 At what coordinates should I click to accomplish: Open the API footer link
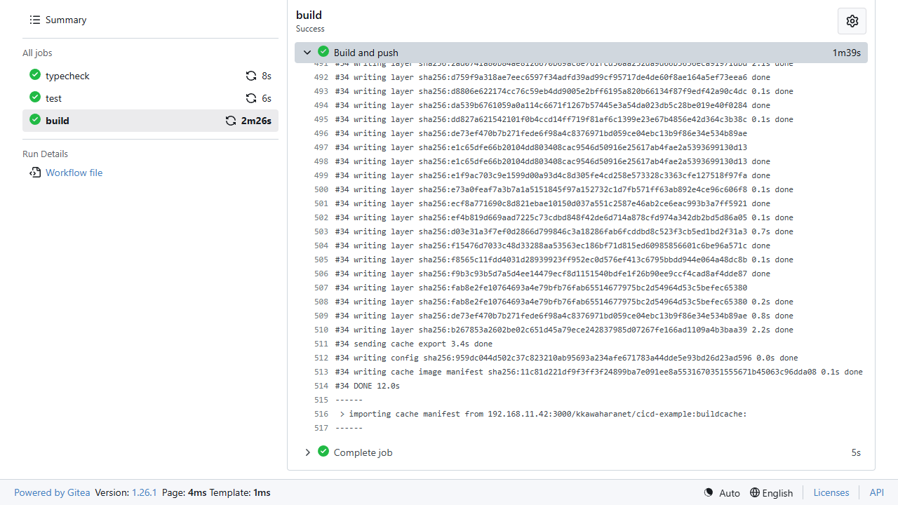coord(877,492)
